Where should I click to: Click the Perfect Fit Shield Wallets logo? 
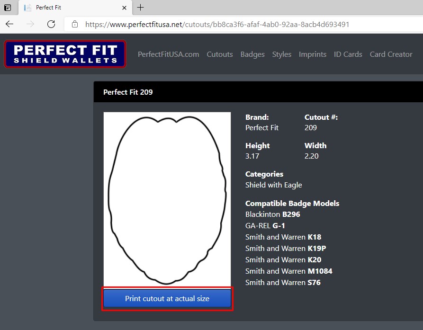pos(65,54)
